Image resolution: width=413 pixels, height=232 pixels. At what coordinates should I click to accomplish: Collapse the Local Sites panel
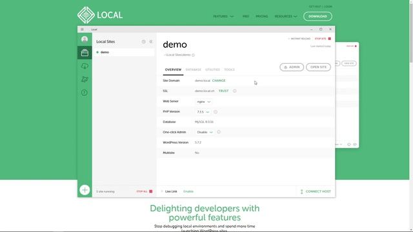tap(151, 41)
